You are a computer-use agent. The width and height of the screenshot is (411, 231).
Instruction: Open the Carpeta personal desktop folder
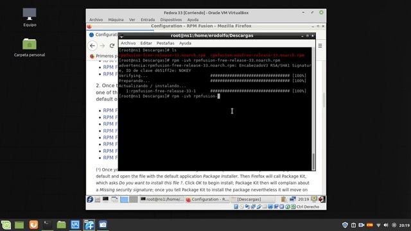(x=30, y=47)
